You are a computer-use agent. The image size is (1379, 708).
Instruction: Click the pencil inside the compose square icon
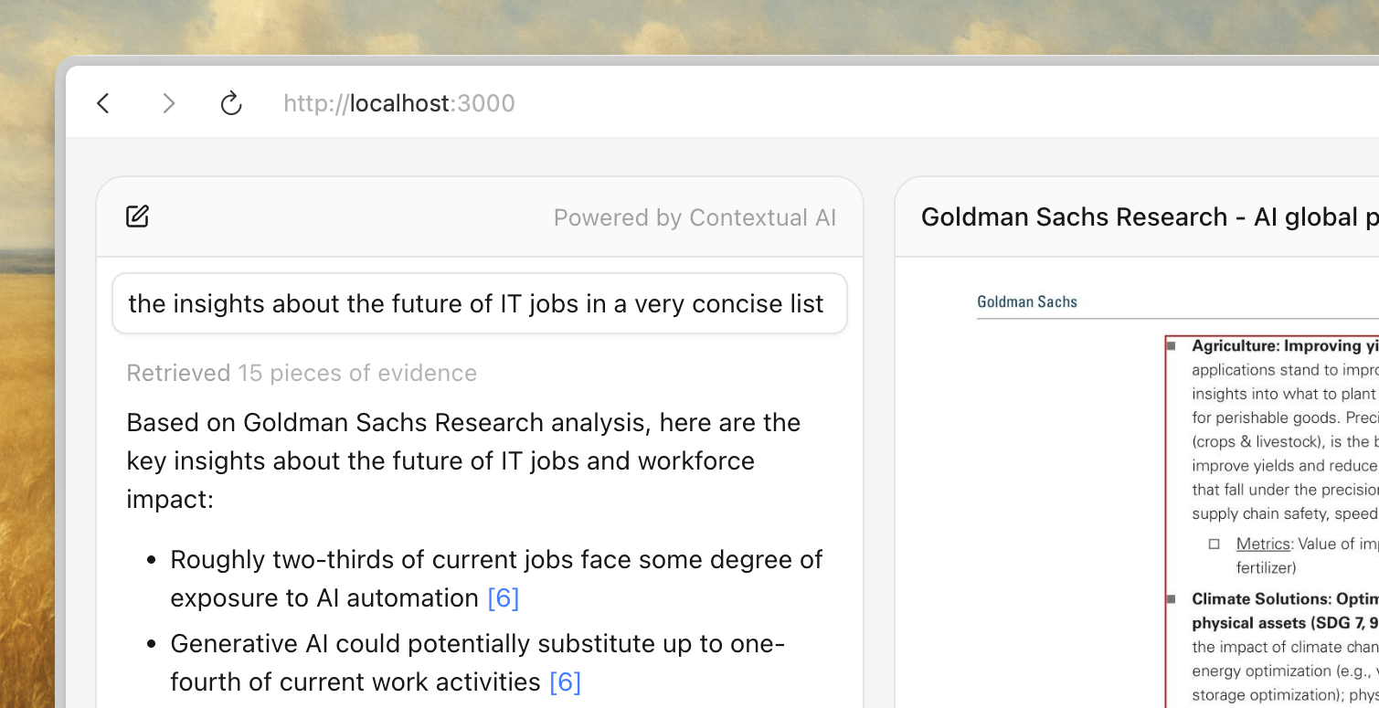(x=140, y=213)
